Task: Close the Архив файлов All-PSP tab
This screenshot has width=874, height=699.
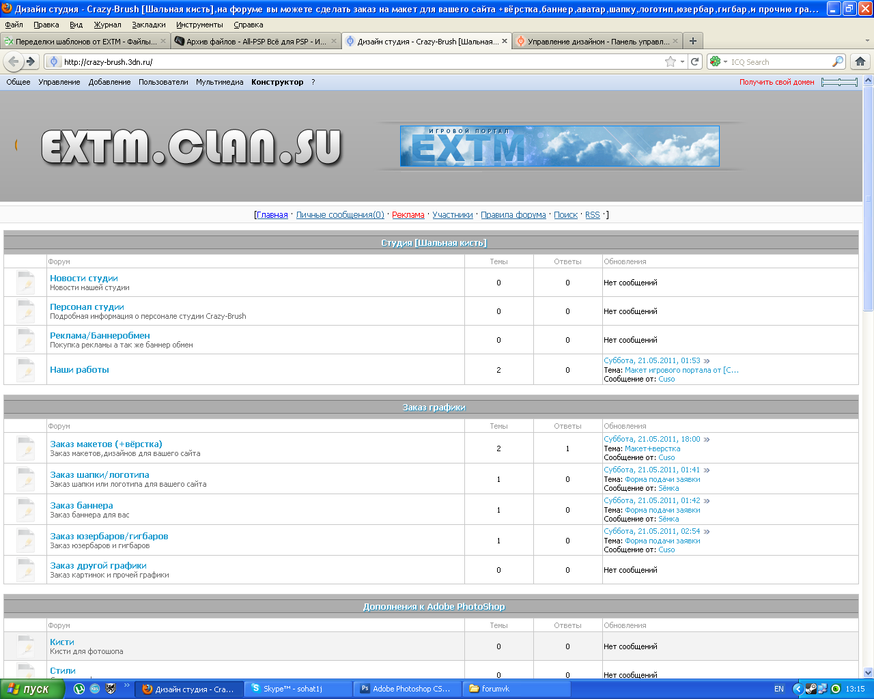Action: (x=334, y=41)
